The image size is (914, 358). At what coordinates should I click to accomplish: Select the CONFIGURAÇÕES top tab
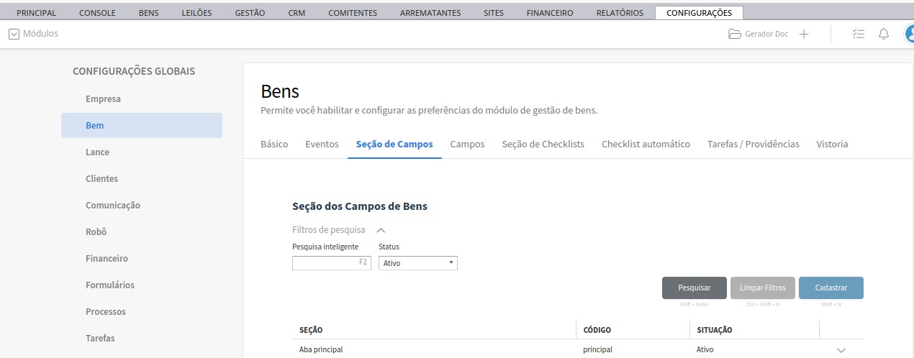click(x=699, y=13)
